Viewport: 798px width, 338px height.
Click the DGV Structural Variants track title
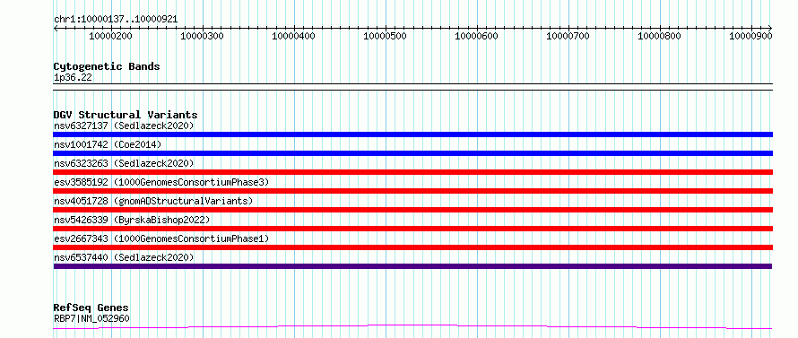click(126, 115)
